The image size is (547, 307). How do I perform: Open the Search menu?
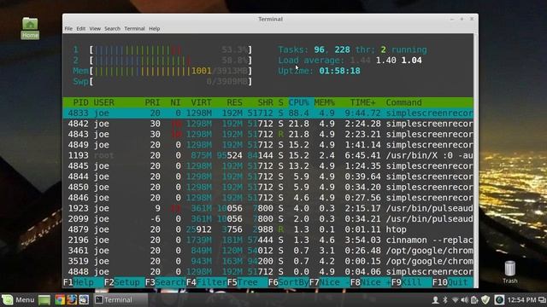click(112, 28)
